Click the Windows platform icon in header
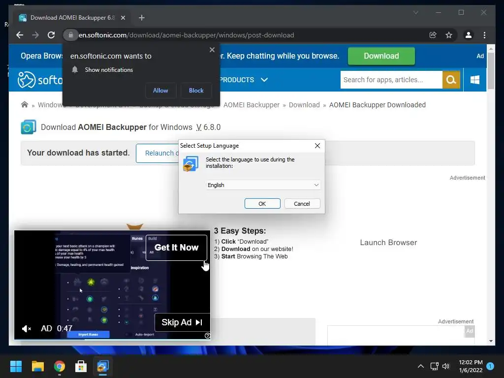 pos(475,80)
